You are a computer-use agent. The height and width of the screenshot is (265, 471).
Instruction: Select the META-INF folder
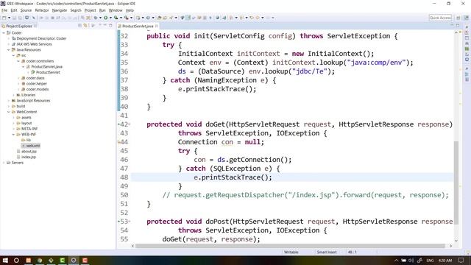coord(29,129)
